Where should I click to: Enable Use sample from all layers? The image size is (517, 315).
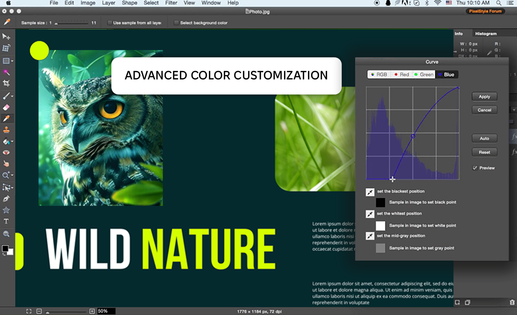(110, 23)
